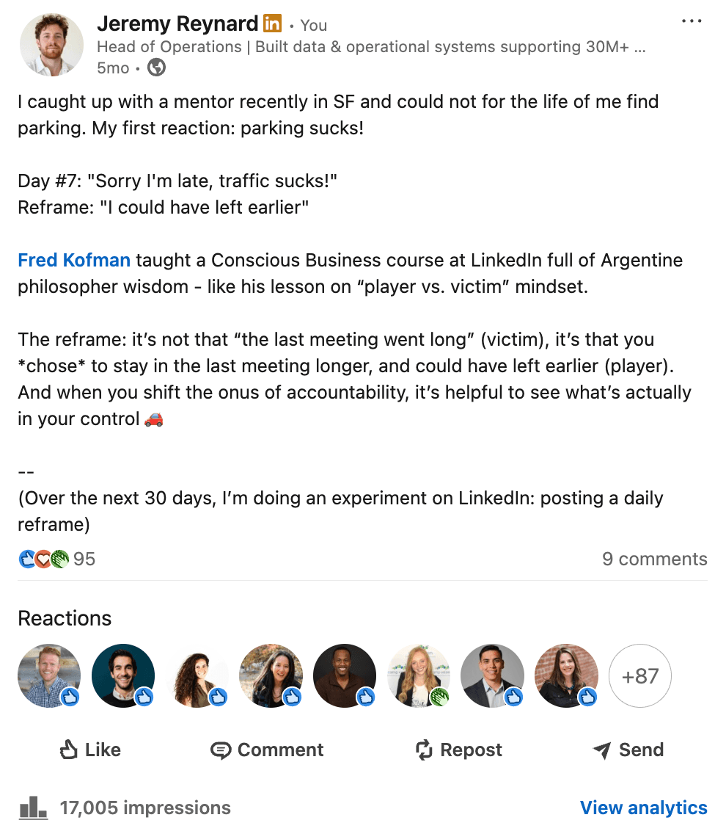Click the reactor avatar with clapping badge

tap(419, 675)
